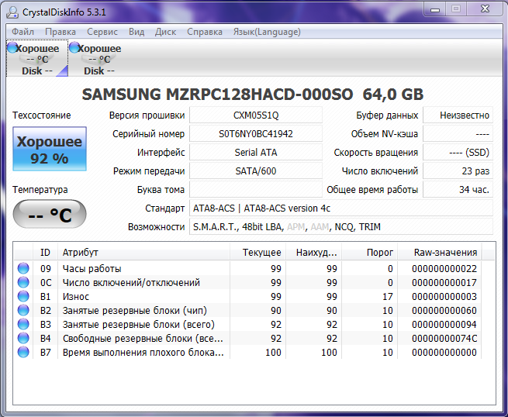Image resolution: width=508 pixels, height=417 pixels.
Task: Click the CrystalDiskInfo title bar app icon
Action: click(x=12, y=12)
